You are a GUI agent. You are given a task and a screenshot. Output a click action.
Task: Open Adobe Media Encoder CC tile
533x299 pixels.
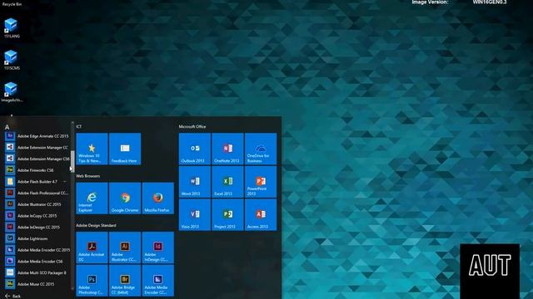pyautogui.click(x=157, y=281)
